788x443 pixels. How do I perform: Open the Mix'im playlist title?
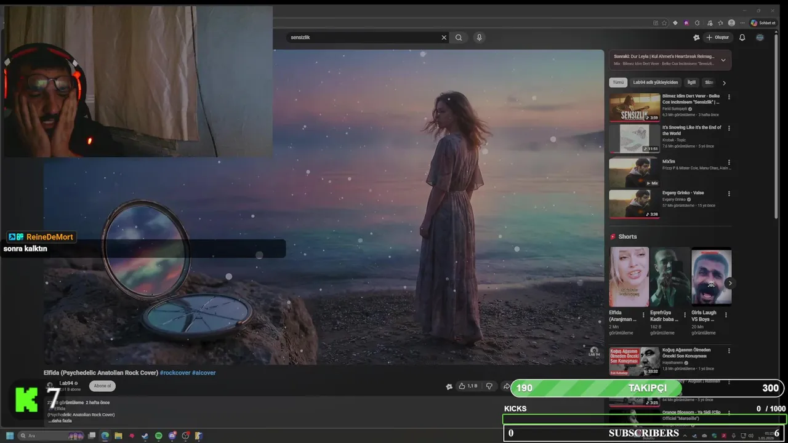click(x=669, y=161)
